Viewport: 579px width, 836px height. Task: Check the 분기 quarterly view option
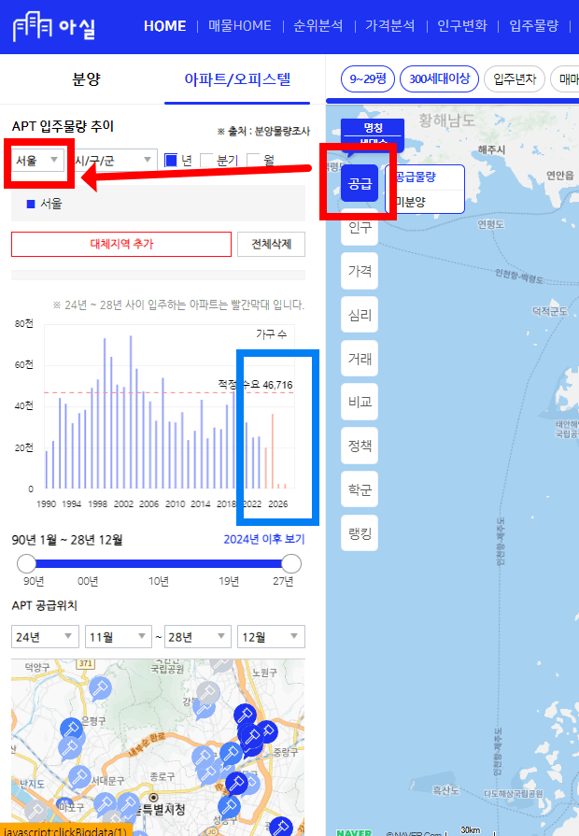coord(206,160)
